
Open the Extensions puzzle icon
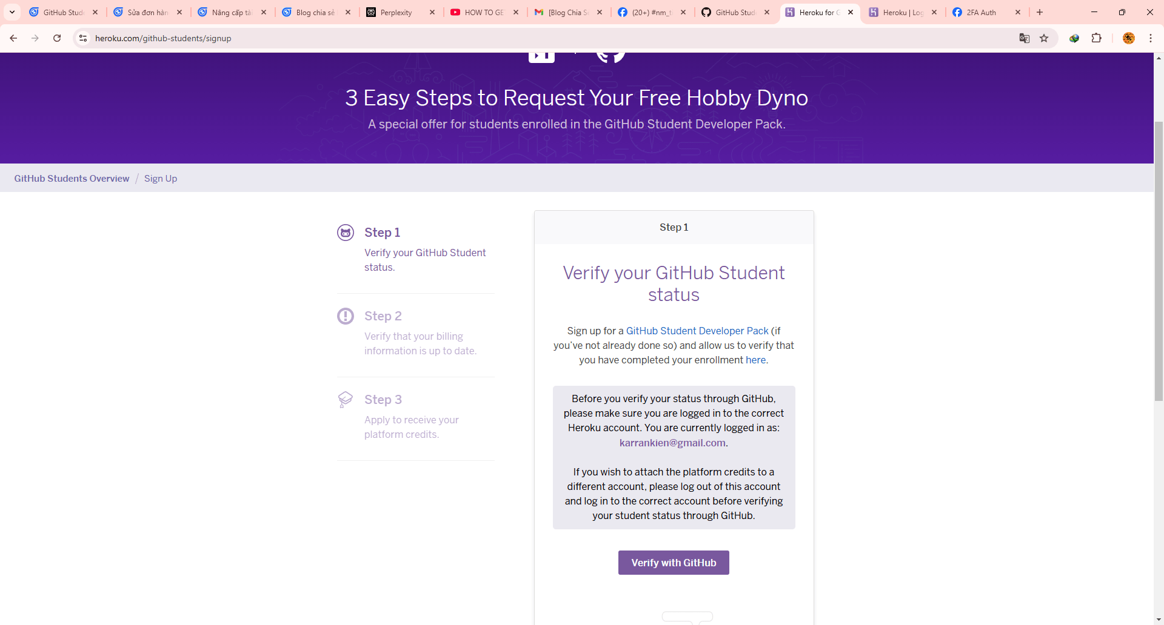(x=1096, y=38)
